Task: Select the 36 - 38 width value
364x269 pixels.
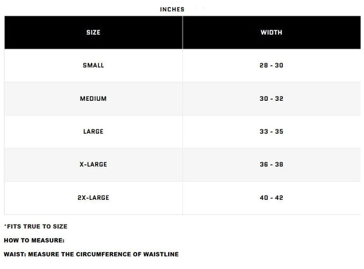Action: 271,165
